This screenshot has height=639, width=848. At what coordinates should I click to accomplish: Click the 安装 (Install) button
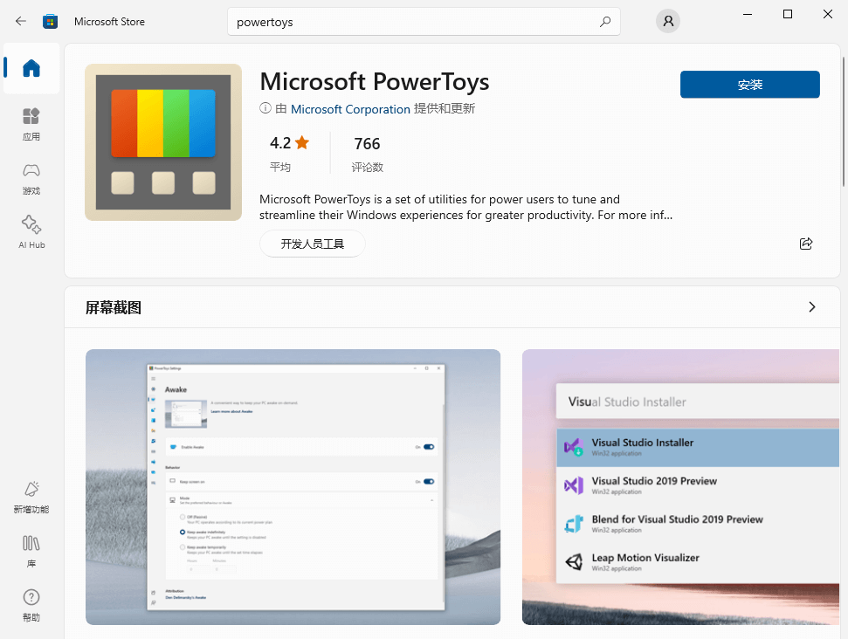(x=749, y=85)
